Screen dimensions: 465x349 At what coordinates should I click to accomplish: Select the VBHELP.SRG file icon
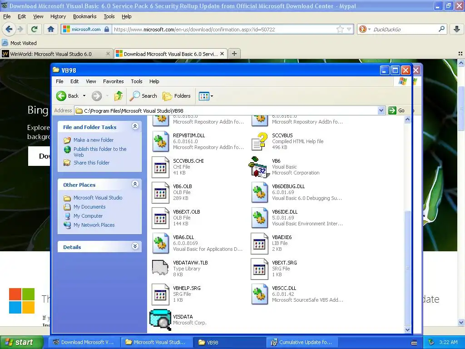[160, 294]
